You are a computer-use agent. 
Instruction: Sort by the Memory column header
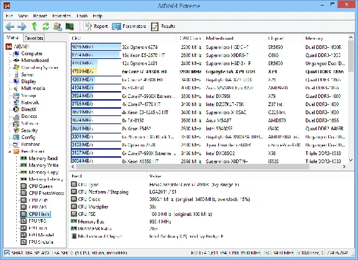click(x=325, y=38)
